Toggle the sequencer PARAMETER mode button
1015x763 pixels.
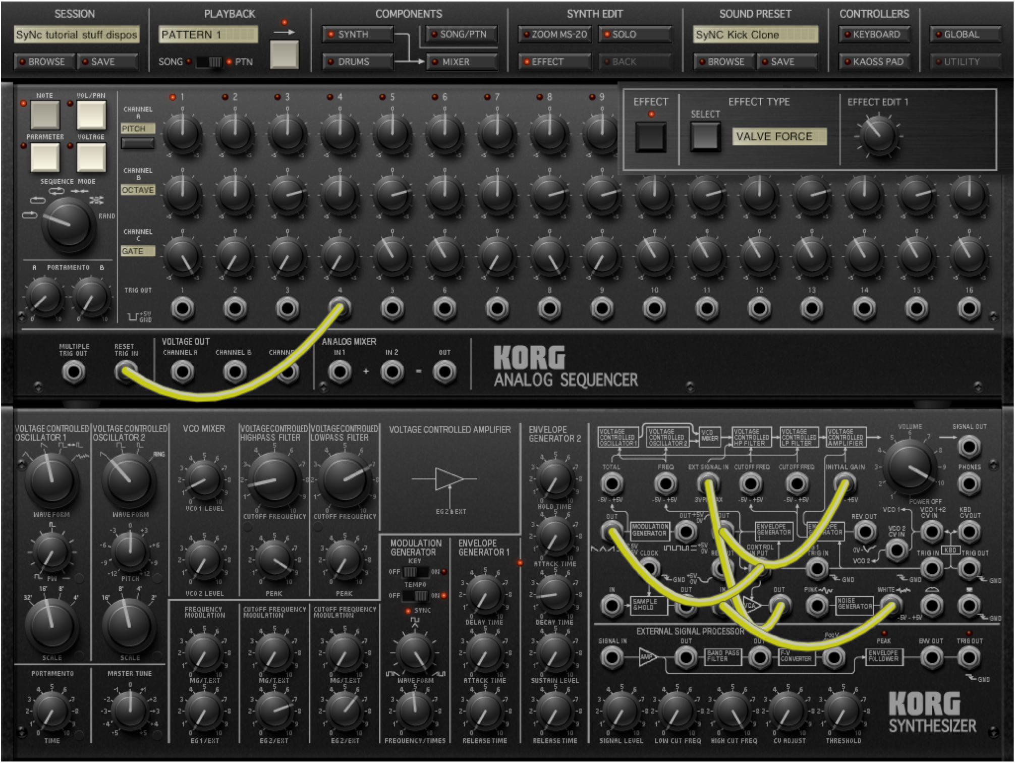(x=45, y=157)
